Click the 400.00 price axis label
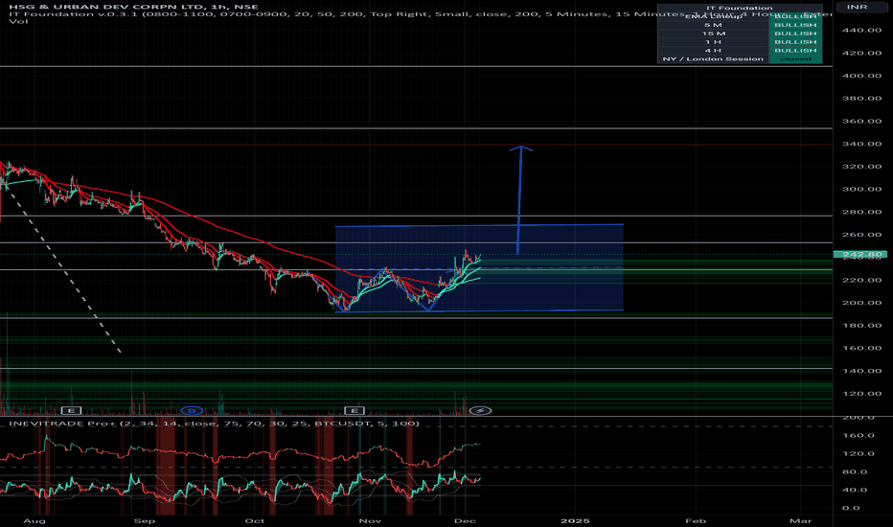 861,76
